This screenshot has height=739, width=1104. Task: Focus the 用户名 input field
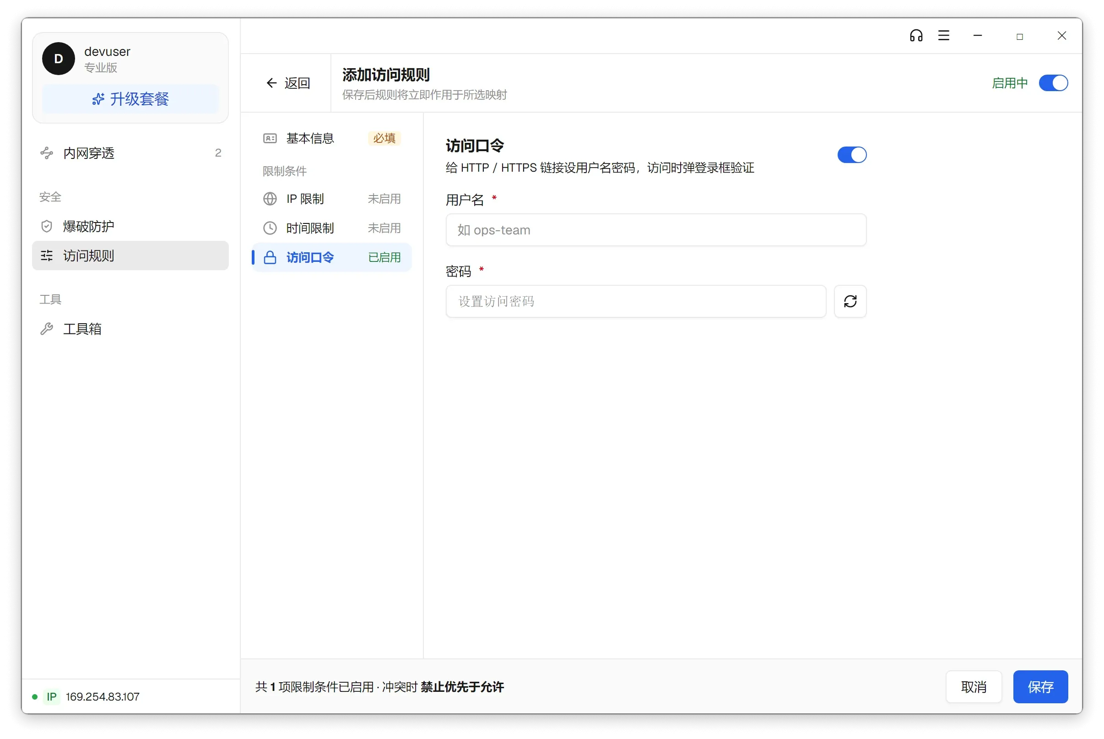656,230
